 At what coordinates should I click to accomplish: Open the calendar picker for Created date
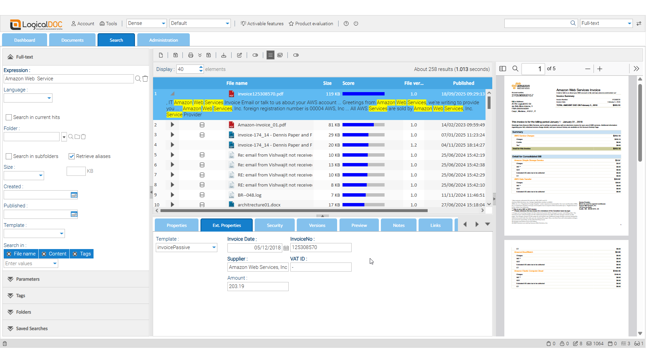click(x=74, y=195)
